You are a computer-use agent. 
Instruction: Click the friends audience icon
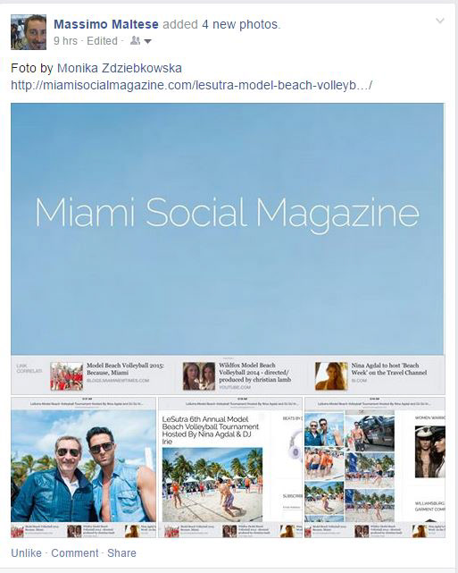[x=135, y=40]
